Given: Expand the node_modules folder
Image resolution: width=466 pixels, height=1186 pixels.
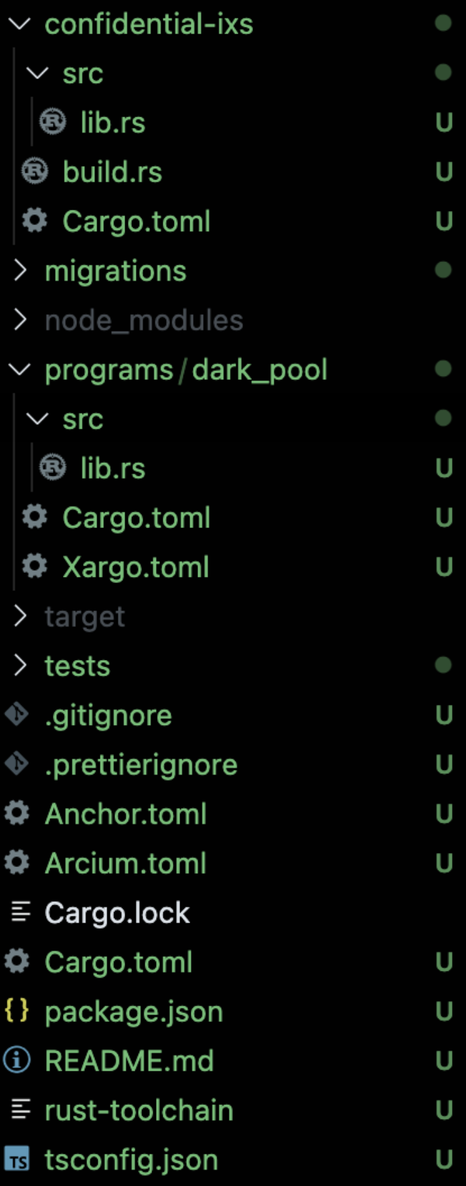Looking at the screenshot, I should click(x=20, y=320).
